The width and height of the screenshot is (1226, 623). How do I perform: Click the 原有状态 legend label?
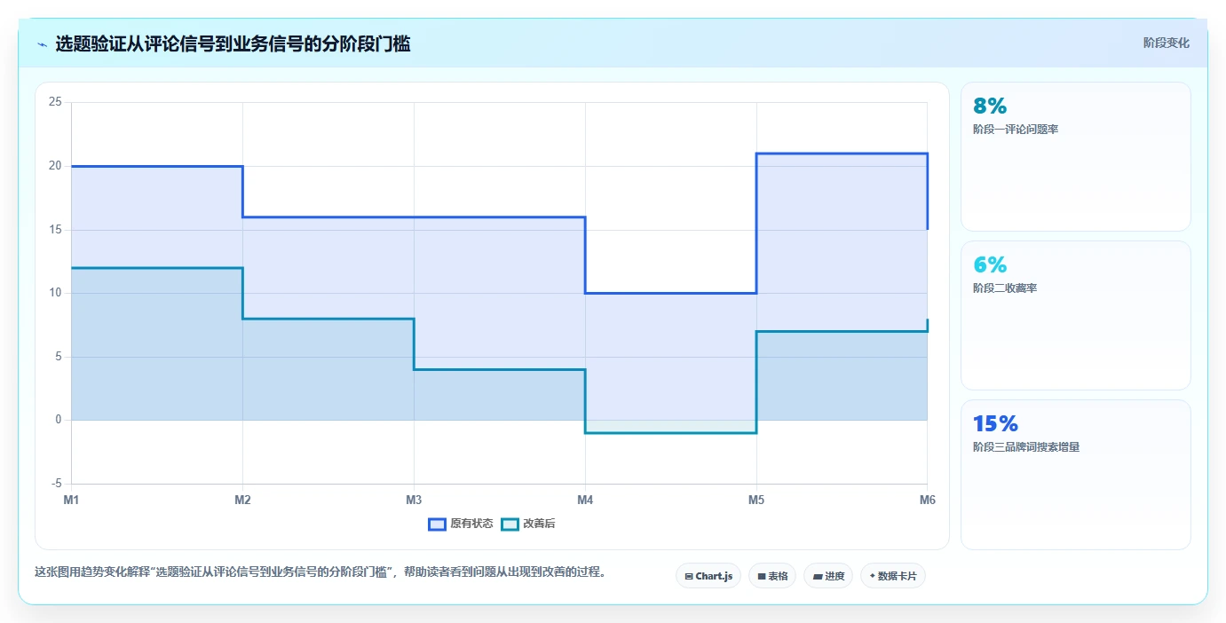click(471, 524)
